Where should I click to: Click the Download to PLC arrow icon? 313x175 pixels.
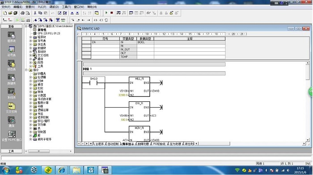pyautogui.click(x=77, y=13)
